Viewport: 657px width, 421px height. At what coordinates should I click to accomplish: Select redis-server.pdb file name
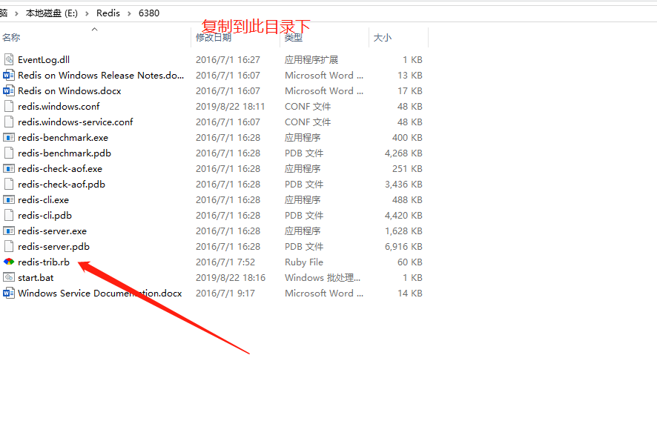53,246
